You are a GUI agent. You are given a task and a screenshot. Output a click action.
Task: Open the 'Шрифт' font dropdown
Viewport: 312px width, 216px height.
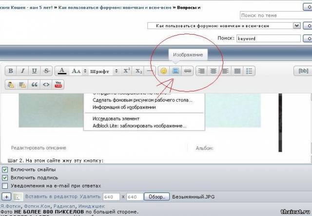(x=104, y=71)
